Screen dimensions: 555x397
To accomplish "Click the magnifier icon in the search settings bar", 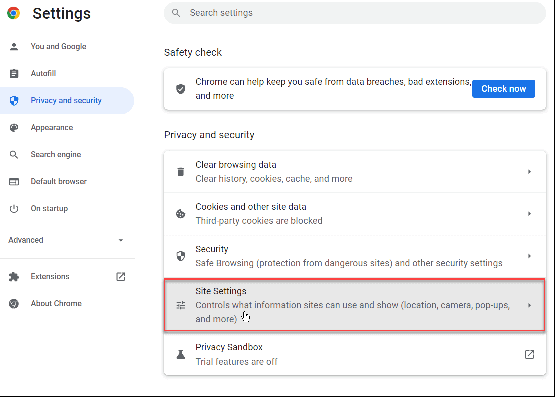I will click(x=176, y=13).
